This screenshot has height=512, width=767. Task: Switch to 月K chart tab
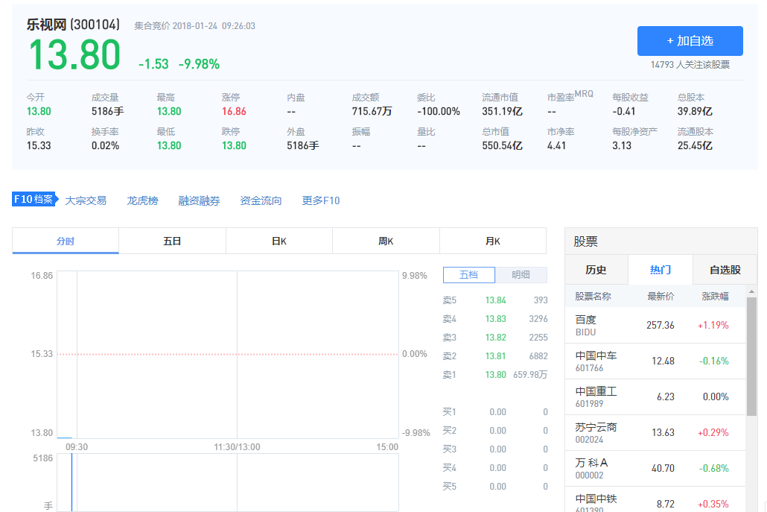492,241
